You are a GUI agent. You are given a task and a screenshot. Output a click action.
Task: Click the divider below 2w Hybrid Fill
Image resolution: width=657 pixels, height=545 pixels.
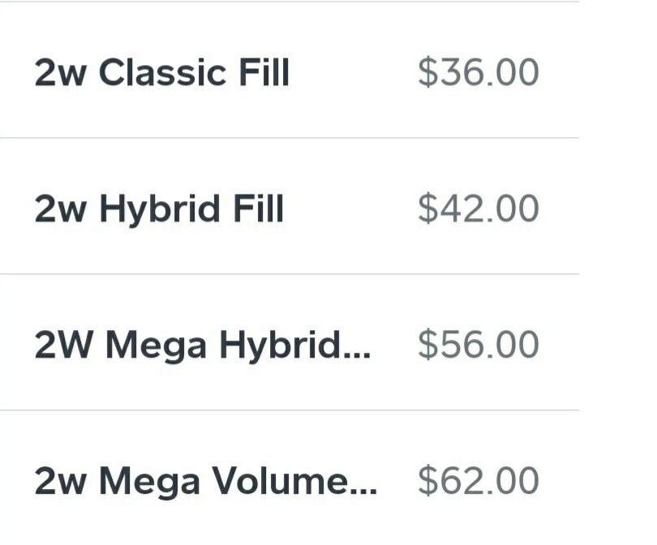click(x=290, y=274)
